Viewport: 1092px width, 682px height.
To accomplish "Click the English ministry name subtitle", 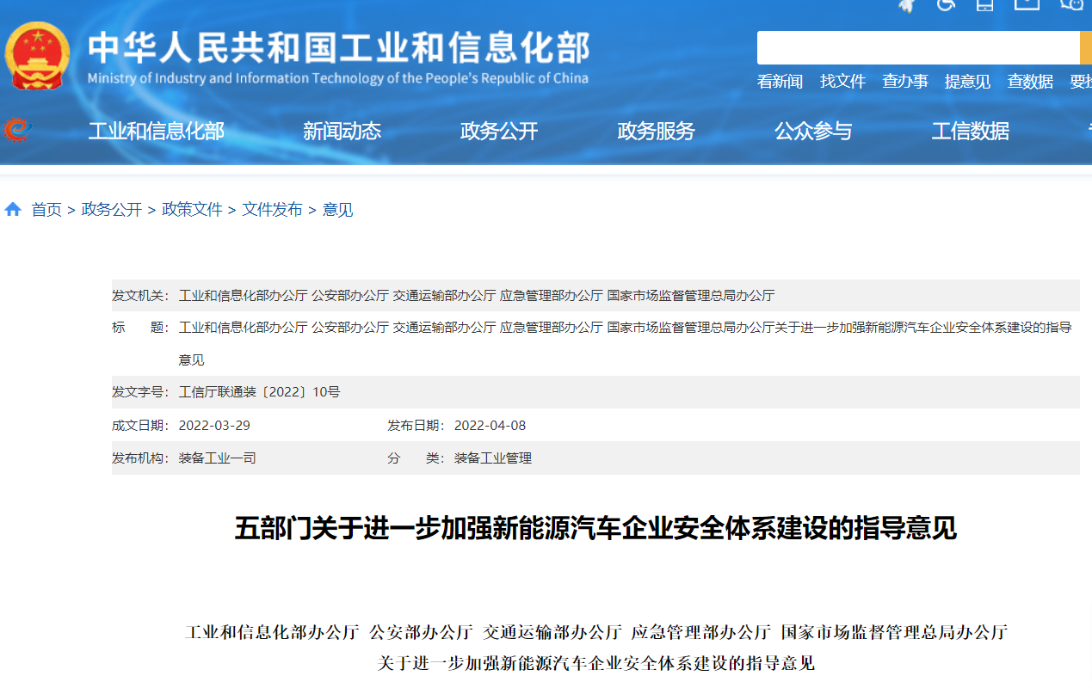I will [x=338, y=78].
